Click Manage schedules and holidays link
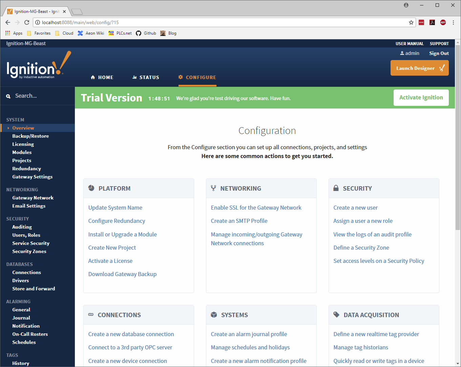 pyautogui.click(x=250, y=347)
